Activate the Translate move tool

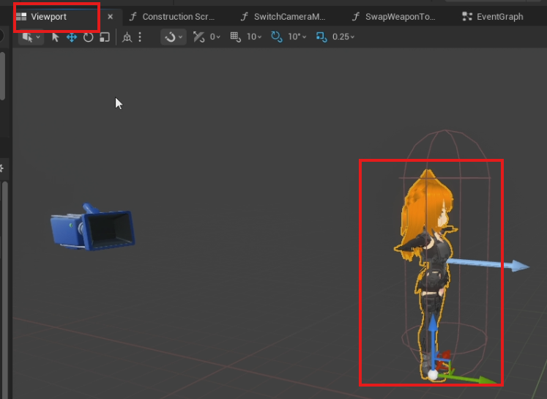point(72,37)
